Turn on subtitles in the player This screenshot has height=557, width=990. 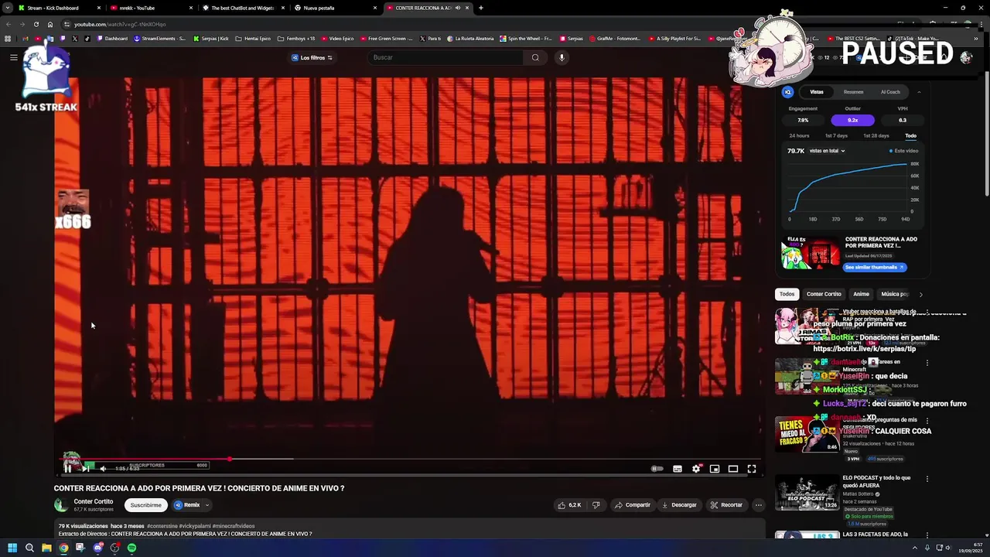pyautogui.click(x=678, y=468)
